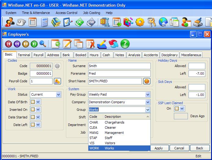Open the Job Costing menu

coord(92,13)
